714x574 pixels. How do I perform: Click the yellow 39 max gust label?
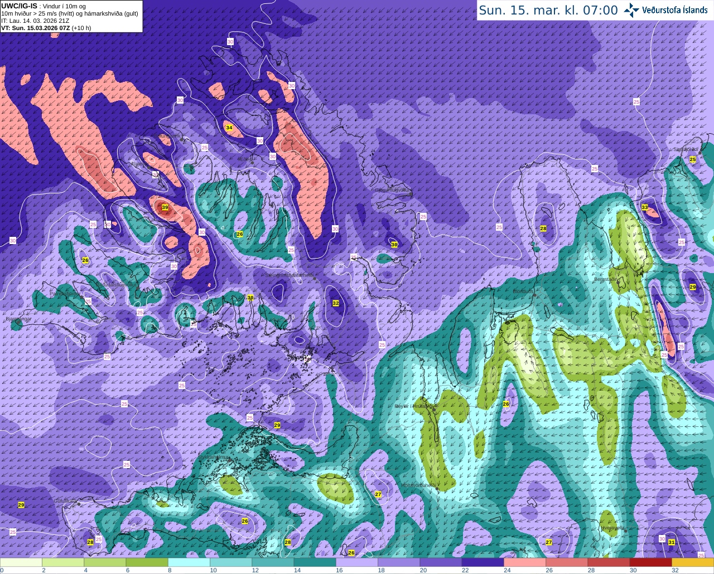pos(165,207)
